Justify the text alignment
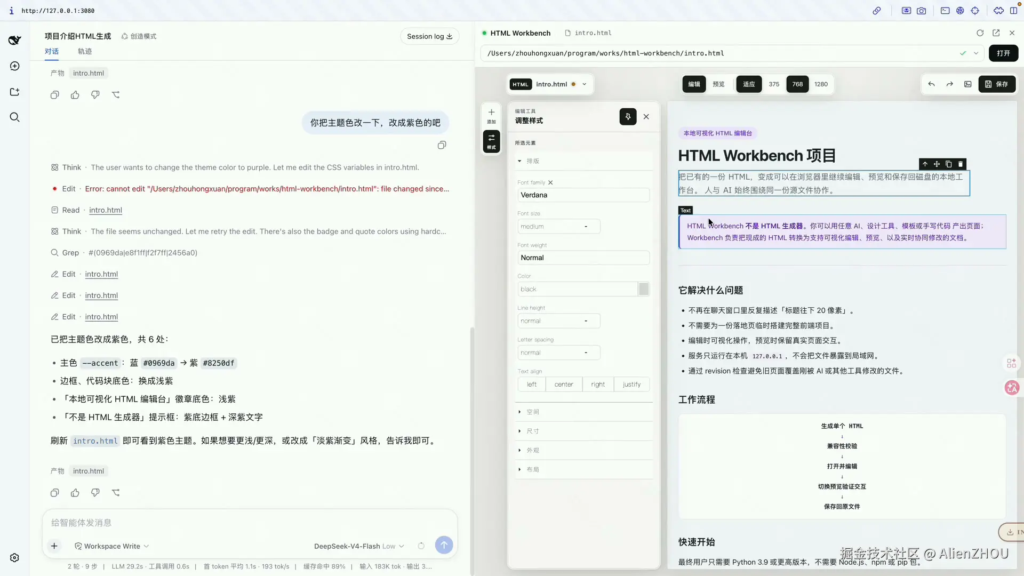The height and width of the screenshot is (576, 1024). pos(631,385)
